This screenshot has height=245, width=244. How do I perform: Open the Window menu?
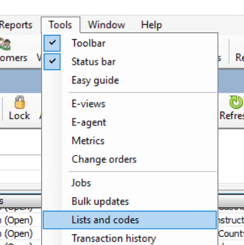pyautogui.click(x=106, y=25)
